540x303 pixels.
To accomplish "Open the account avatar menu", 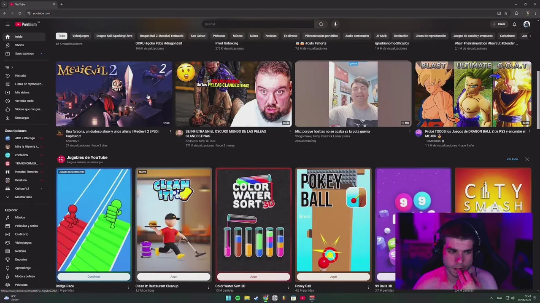I will (526, 24).
